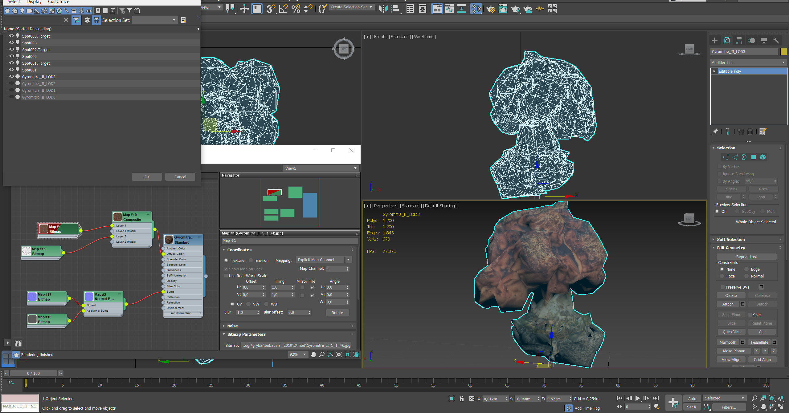
Task: Click the Rotate button in Coordinates
Action: coord(337,313)
